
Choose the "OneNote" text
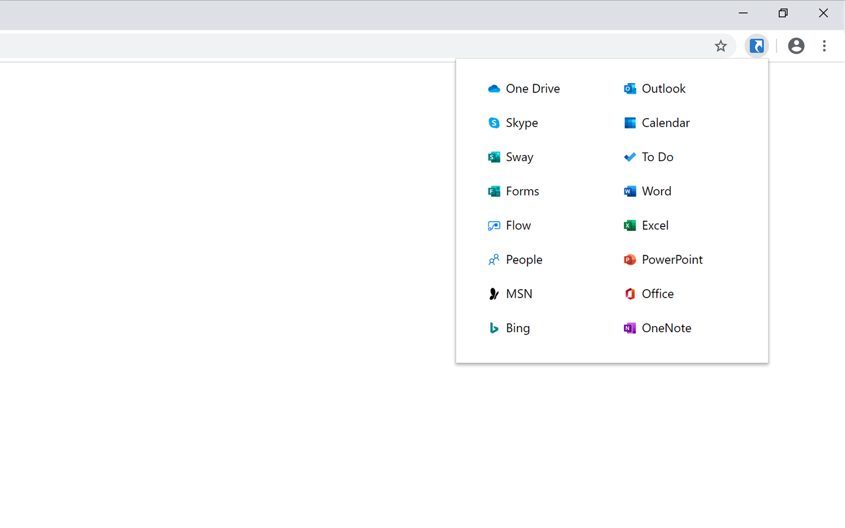click(x=666, y=328)
